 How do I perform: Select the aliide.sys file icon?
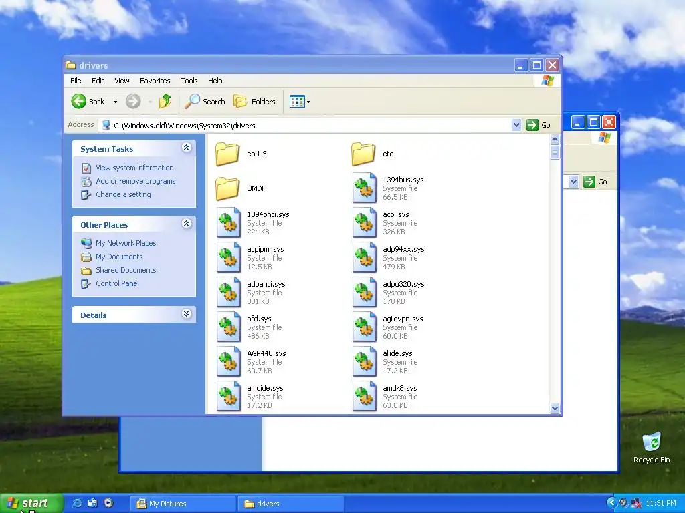[x=365, y=361]
